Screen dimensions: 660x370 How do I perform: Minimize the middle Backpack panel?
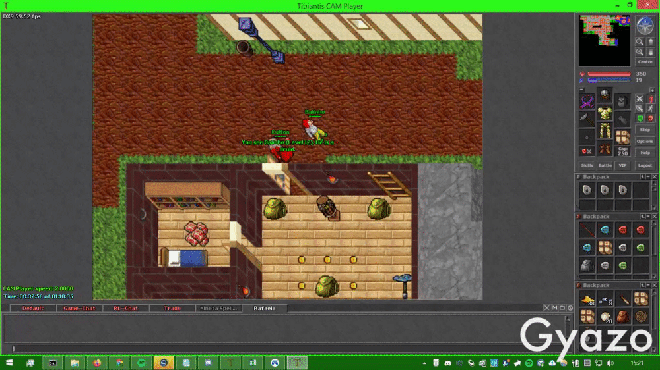pos(648,217)
